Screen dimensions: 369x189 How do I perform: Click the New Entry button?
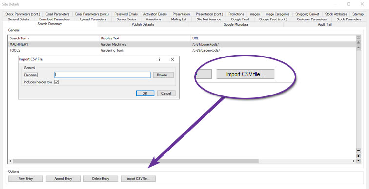point(26,179)
